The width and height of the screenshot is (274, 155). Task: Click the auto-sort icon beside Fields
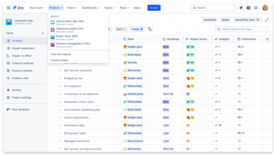150,29
